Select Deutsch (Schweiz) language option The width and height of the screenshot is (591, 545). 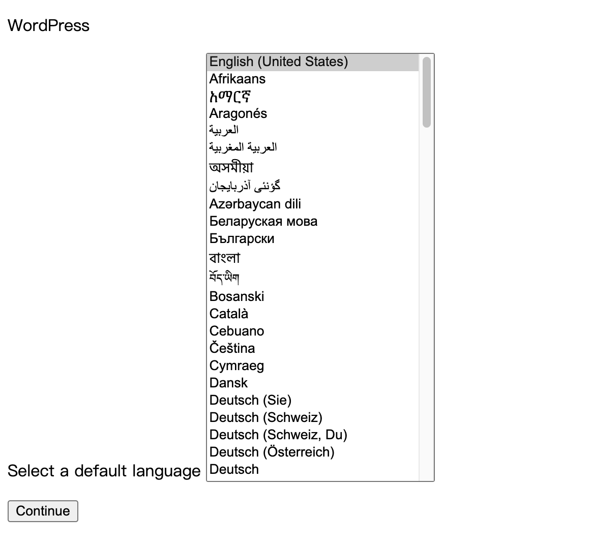(266, 417)
